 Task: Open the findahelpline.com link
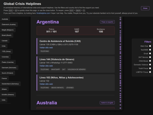[x=43, y=13]
